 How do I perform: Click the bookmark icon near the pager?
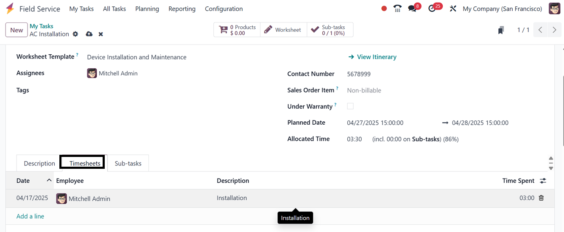click(x=501, y=30)
